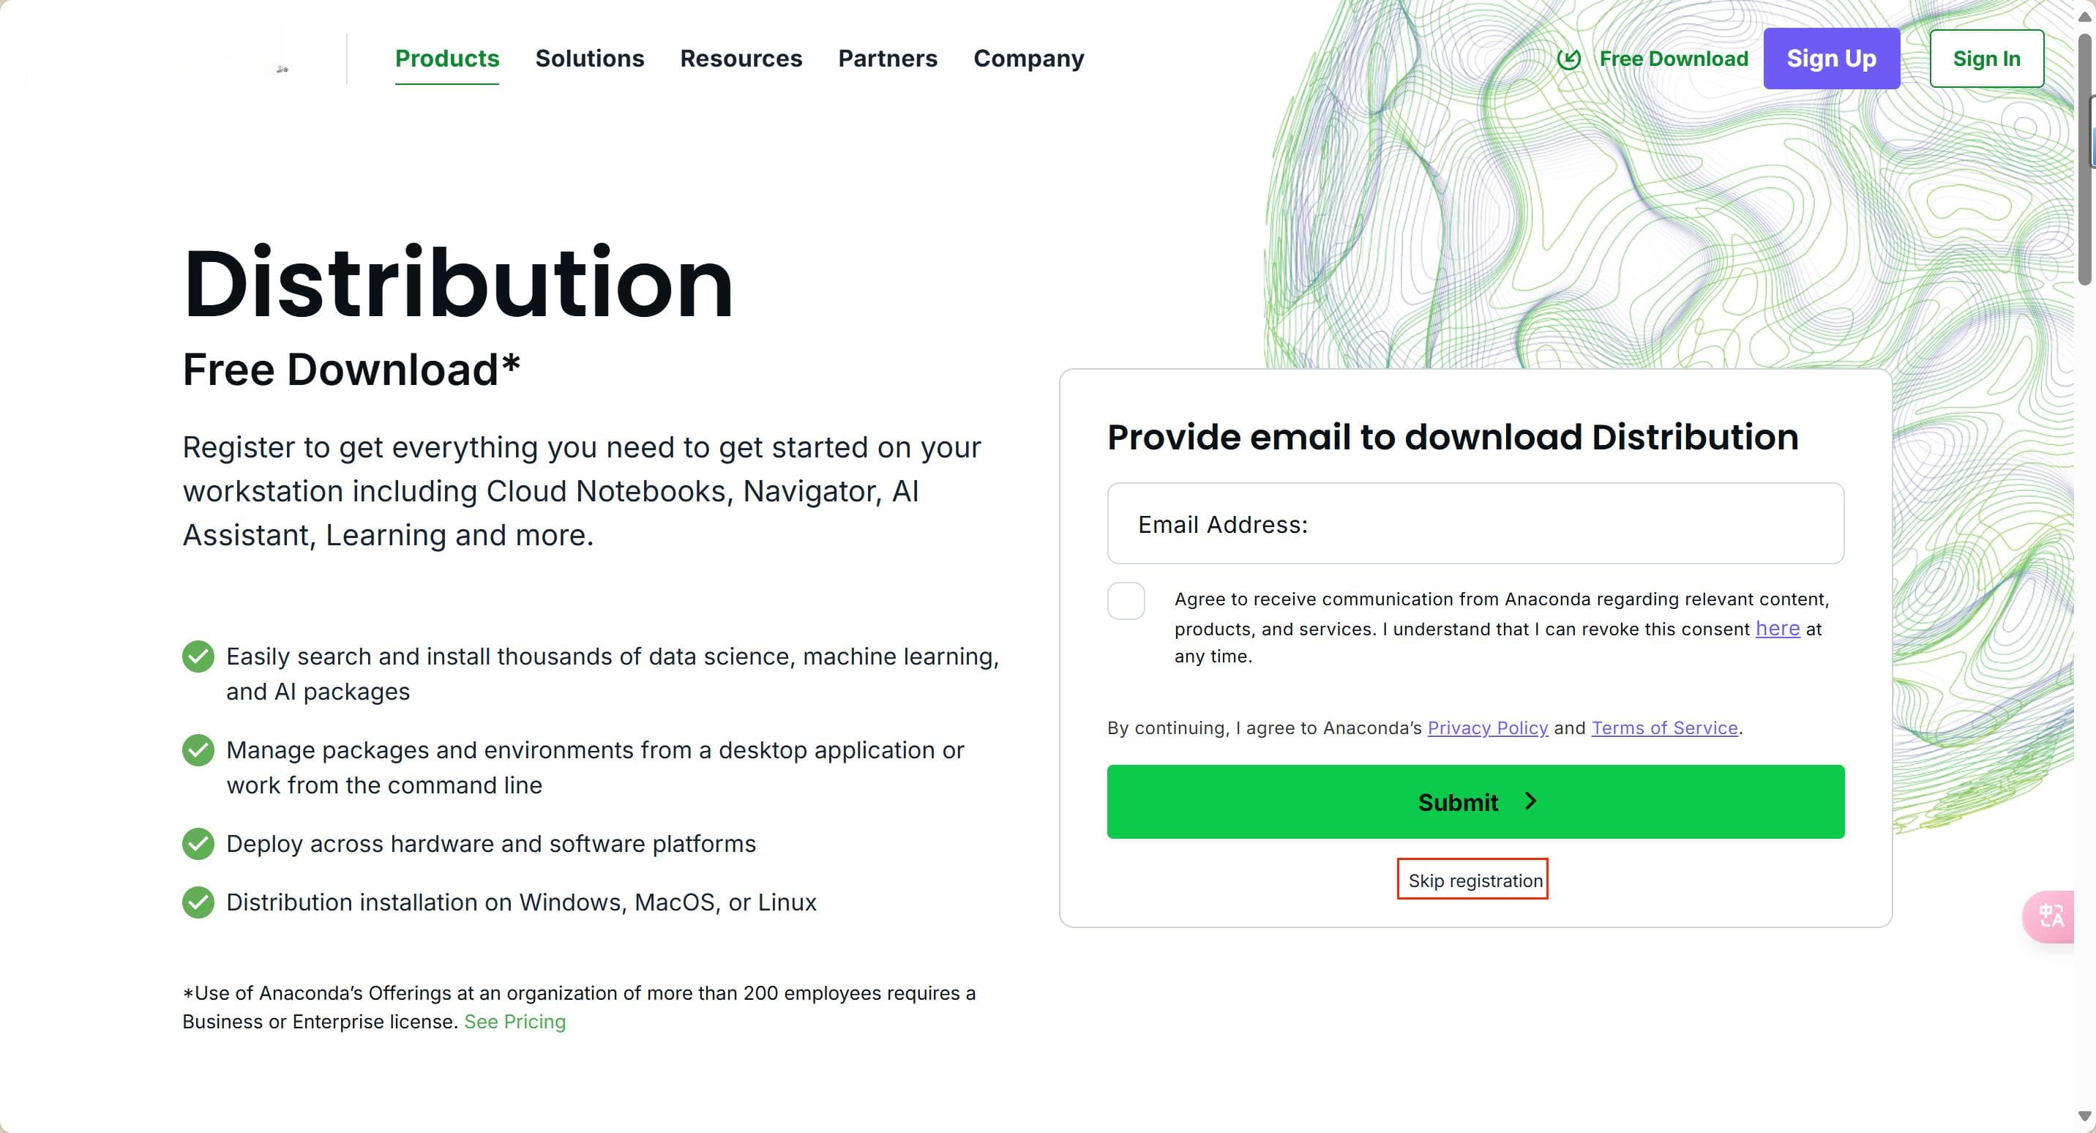Open the Resources menu
2096x1133 pixels.
pos(741,59)
